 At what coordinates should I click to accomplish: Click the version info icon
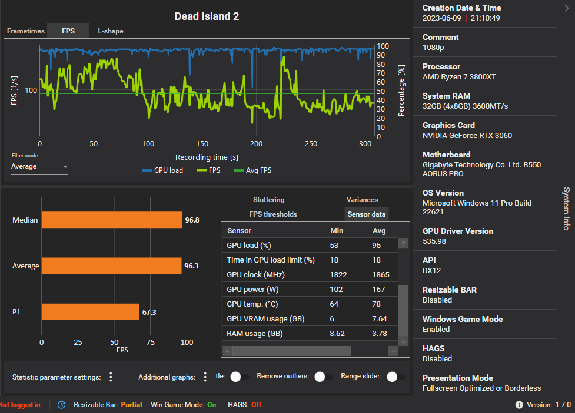tap(519, 405)
